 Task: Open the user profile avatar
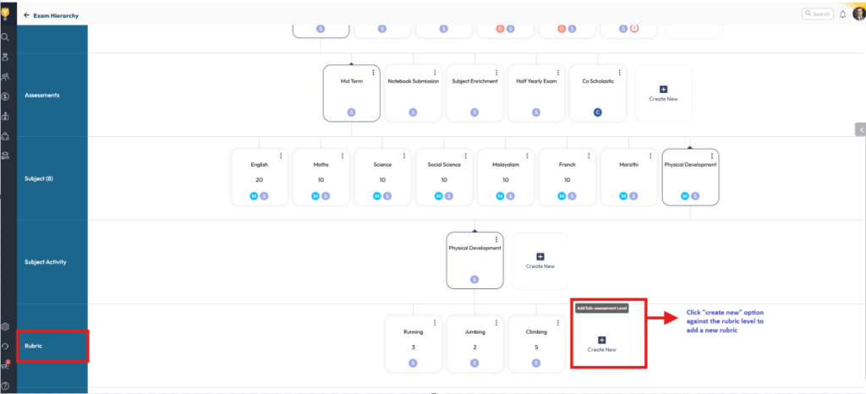coord(858,14)
